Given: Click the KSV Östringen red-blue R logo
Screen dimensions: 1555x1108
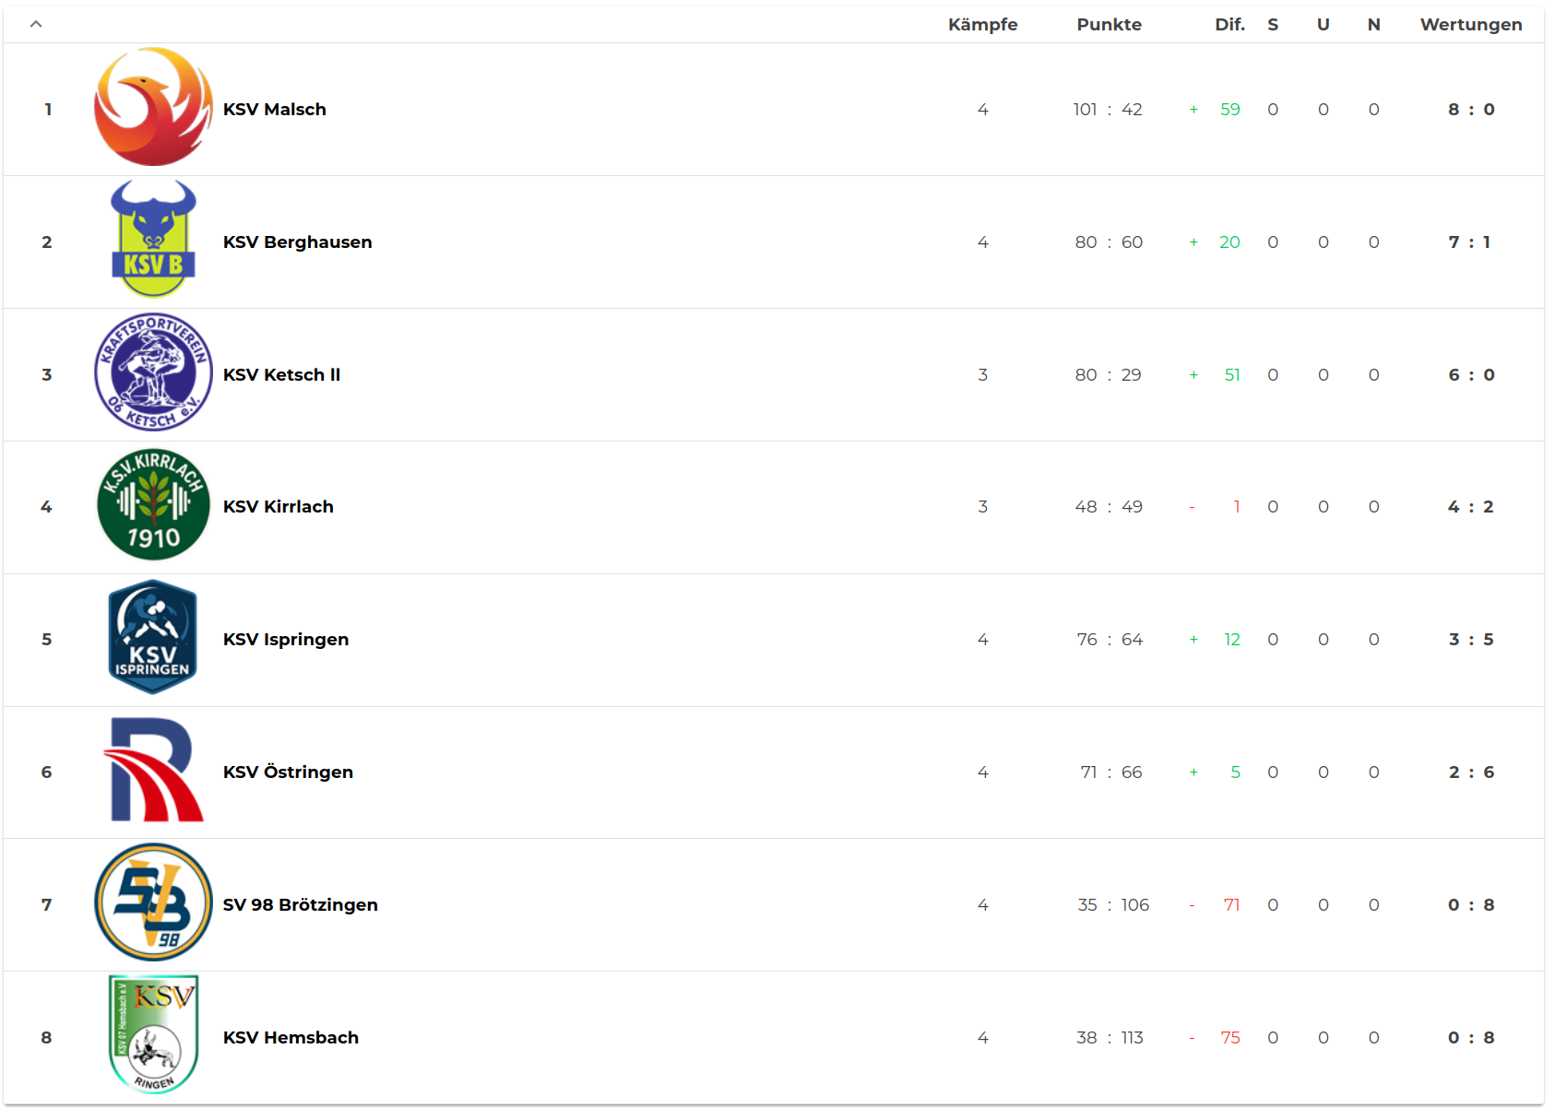Looking at the screenshot, I should click(x=153, y=771).
